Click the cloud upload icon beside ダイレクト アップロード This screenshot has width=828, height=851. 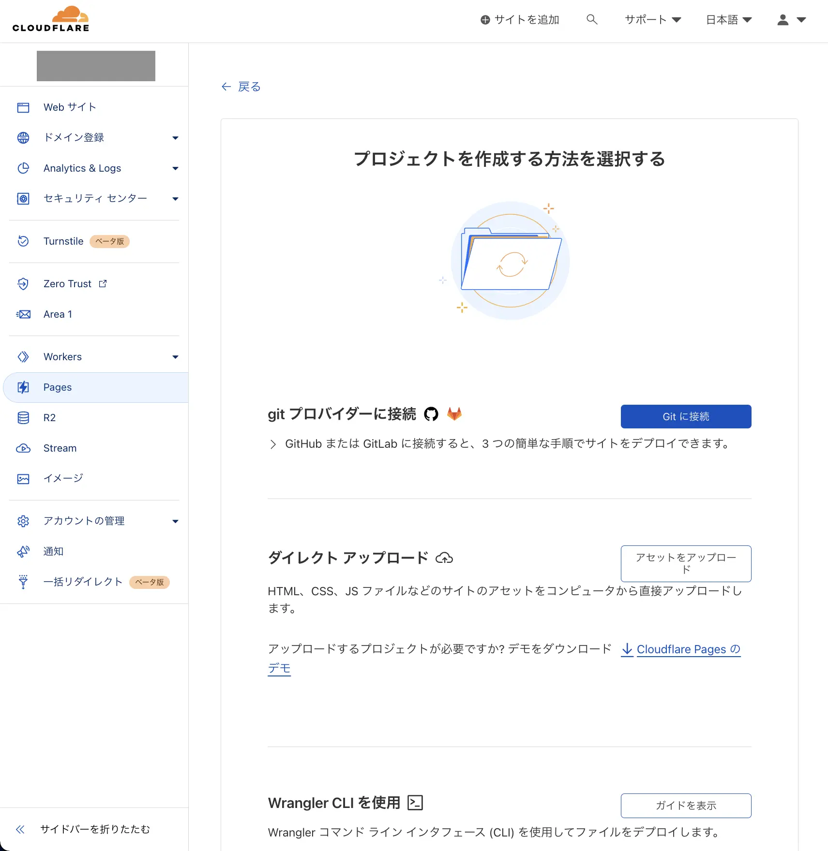(x=444, y=558)
